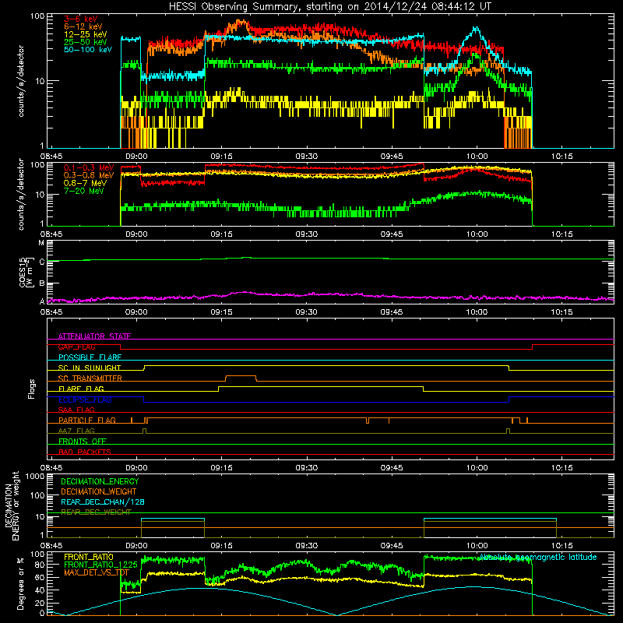Click the GOES15 [W m-2] axis label
This screenshot has width=623, height=623.
point(26,272)
